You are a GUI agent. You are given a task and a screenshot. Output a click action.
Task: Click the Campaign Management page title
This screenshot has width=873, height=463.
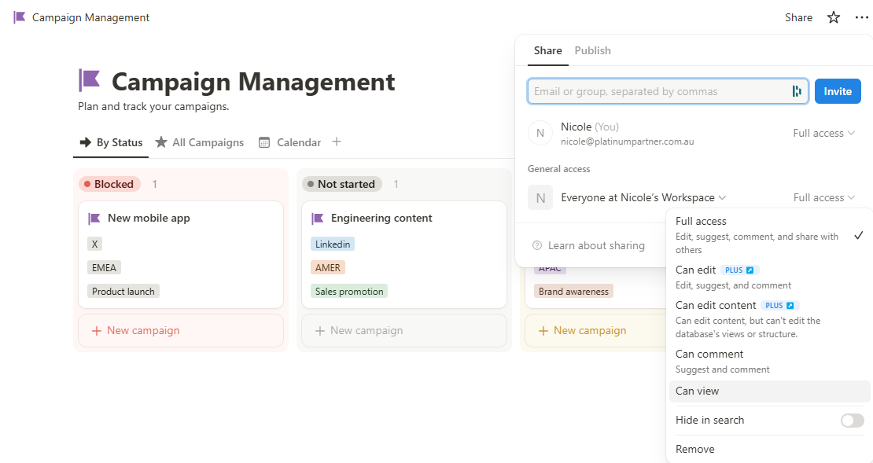click(x=253, y=81)
